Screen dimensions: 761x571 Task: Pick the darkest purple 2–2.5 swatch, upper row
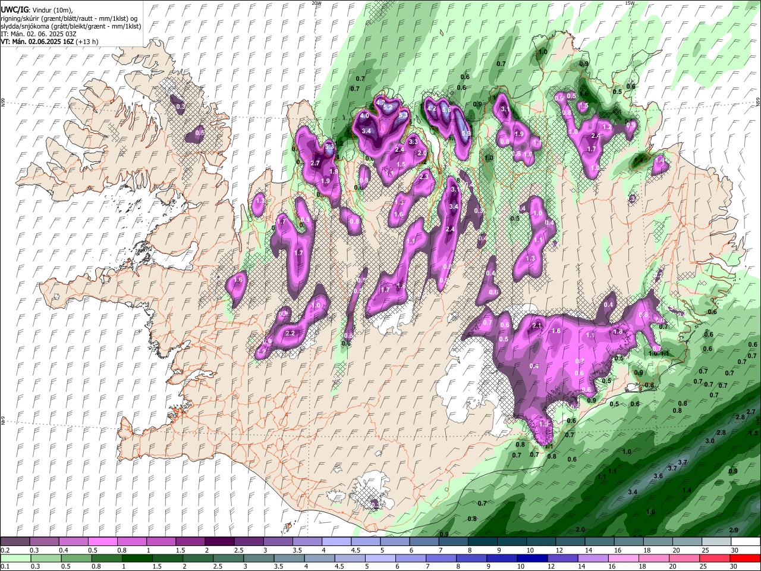[219, 542]
